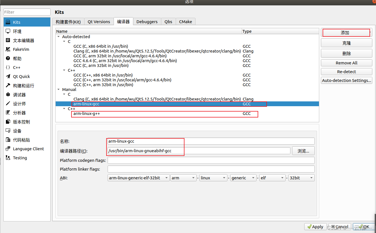Open the ABI architecture dropdown showing arm

183,178
